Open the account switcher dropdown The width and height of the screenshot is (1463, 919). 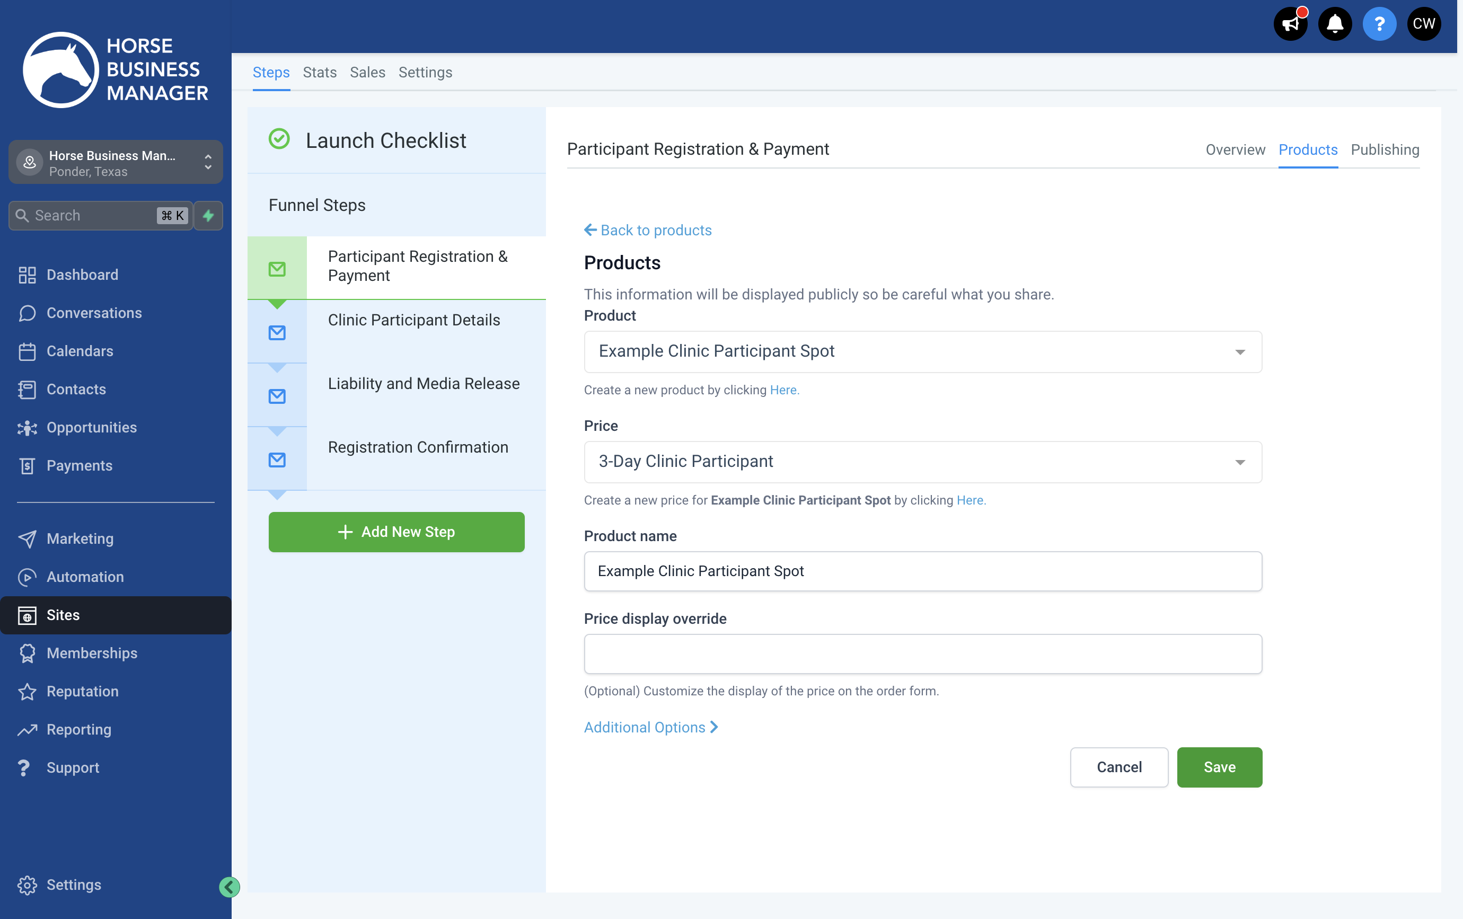(x=116, y=163)
